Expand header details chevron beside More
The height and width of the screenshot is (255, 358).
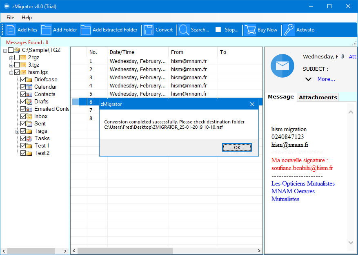coord(308,79)
